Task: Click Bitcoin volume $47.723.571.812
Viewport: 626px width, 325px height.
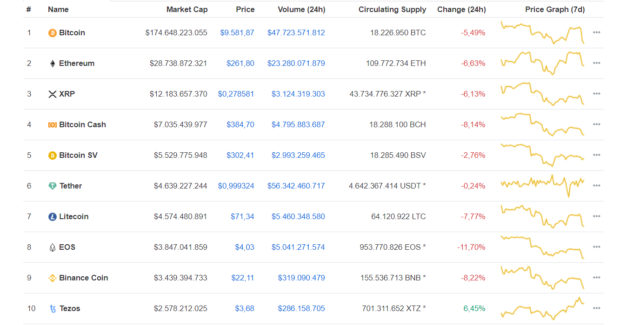Action: point(296,32)
